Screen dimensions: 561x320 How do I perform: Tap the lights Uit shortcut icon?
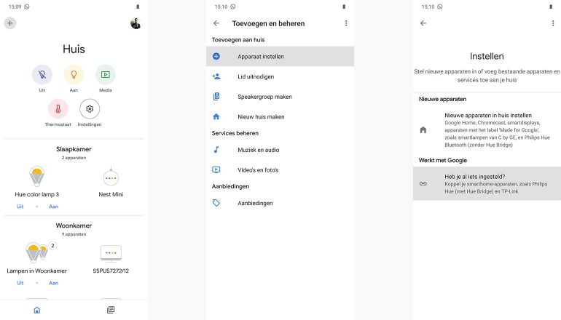click(42, 74)
